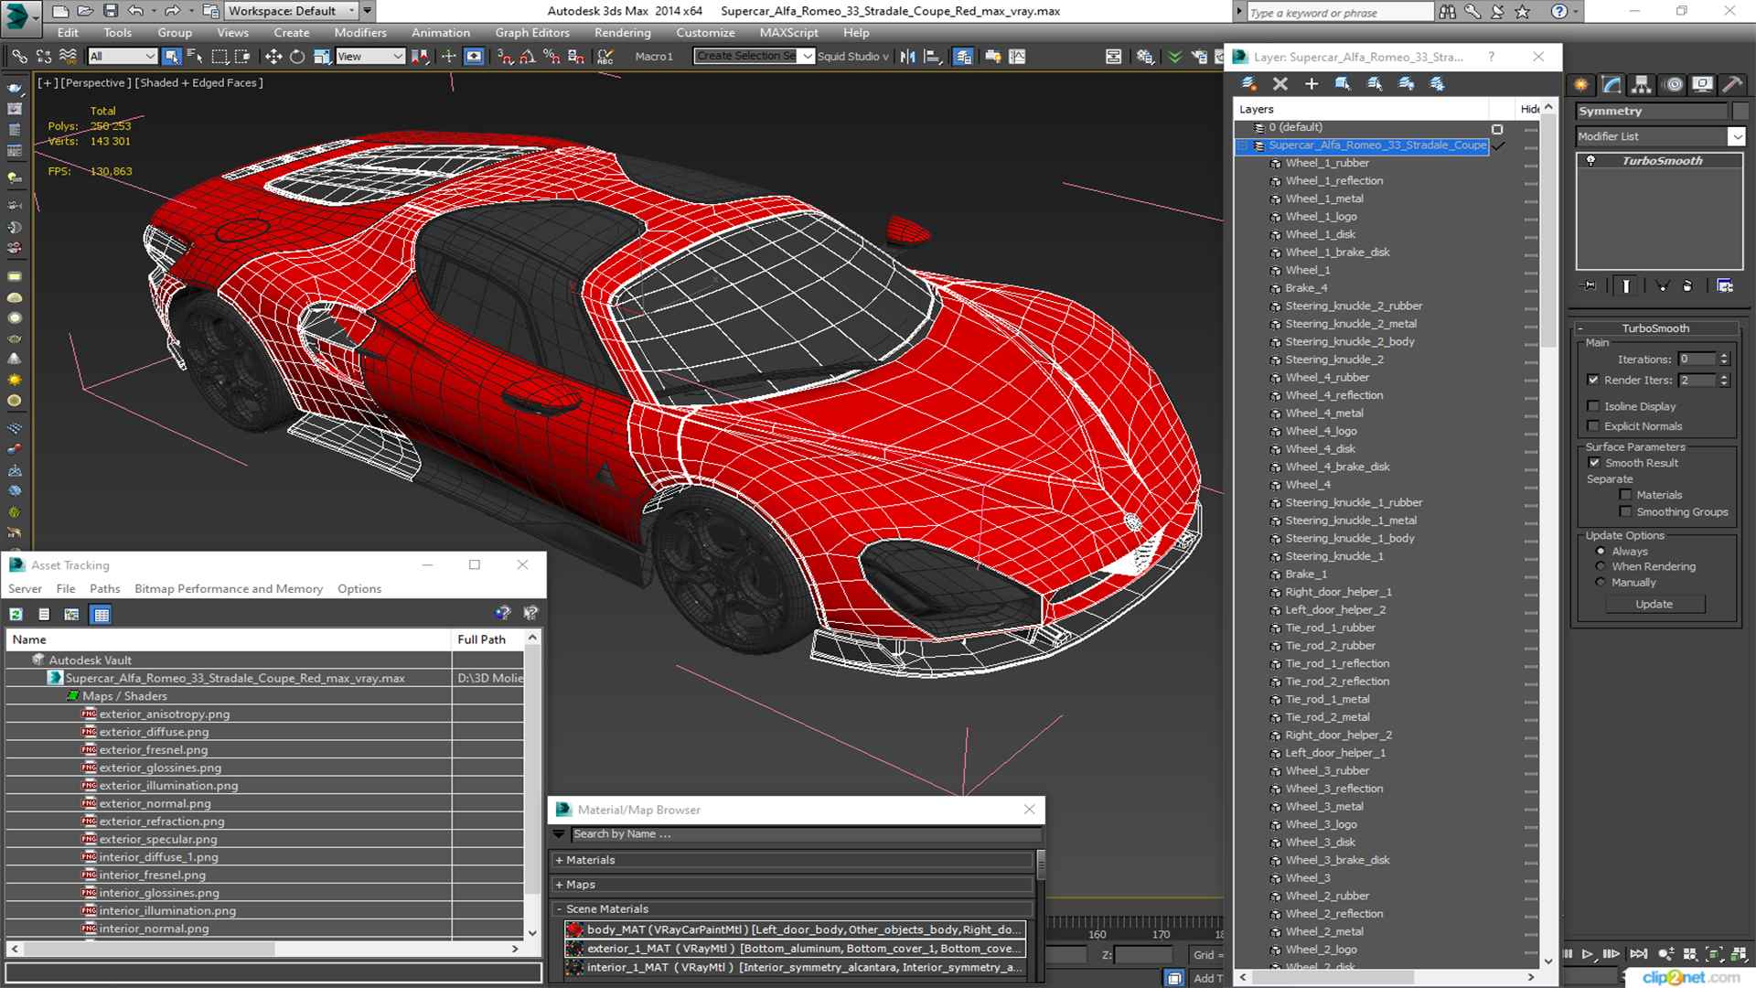Image resolution: width=1756 pixels, height=988 pixels.
Task: Open the Rendering menu
Action: (x=622, y=33)
